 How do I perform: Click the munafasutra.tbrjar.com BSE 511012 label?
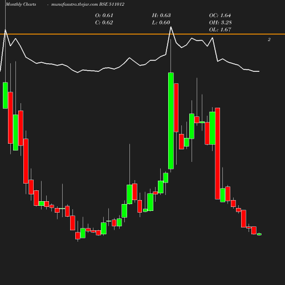pos(88,4)
